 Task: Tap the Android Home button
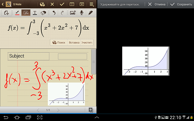point(17,117)
